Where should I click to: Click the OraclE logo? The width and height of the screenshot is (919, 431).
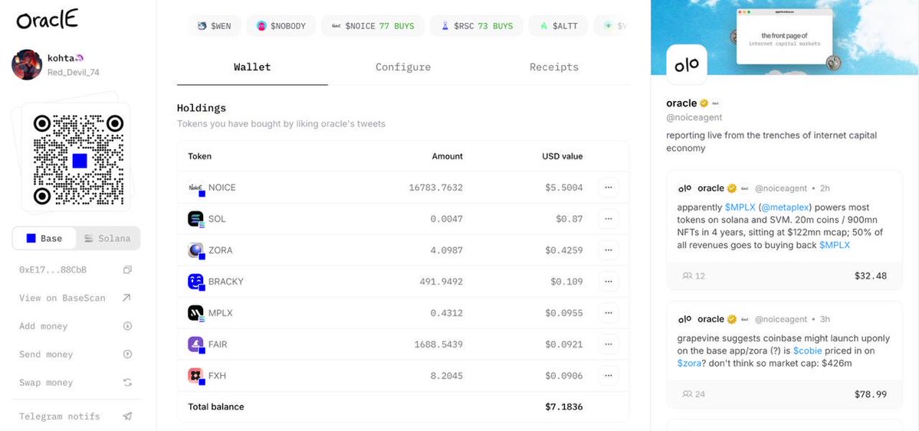(47, 19)
